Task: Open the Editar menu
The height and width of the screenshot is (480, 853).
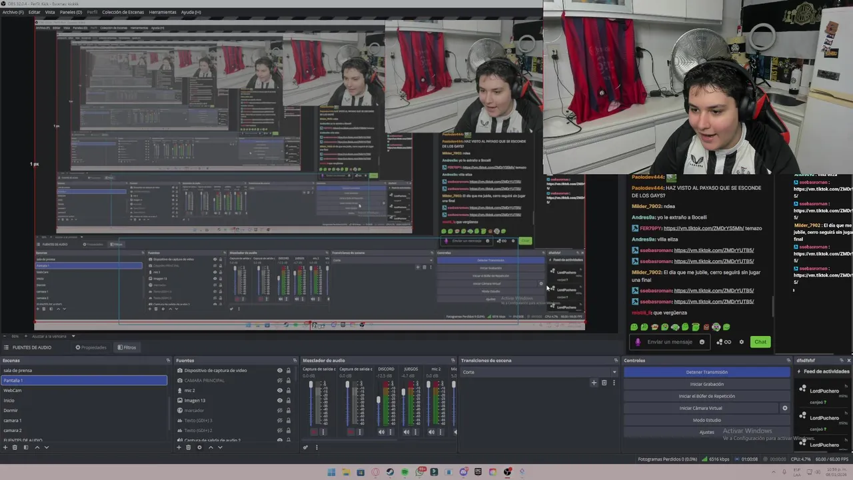Action: (x=34, y=12)
